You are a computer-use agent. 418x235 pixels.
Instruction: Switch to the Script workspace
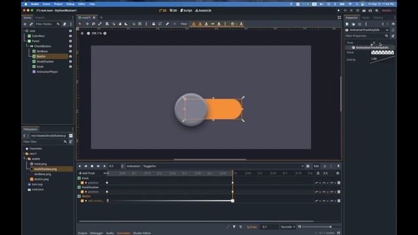pyautogui.click(x=186, y=10)
